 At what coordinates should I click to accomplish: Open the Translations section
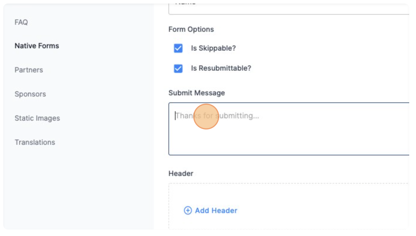click(35, 142)
